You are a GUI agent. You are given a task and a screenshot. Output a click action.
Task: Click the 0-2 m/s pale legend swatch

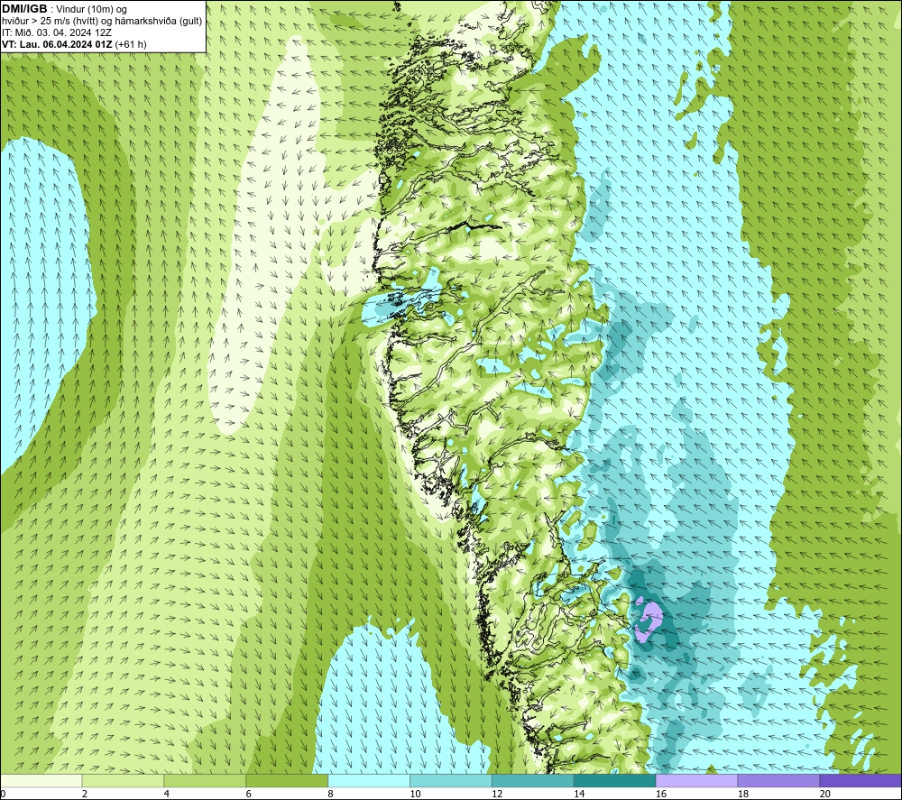41,780
